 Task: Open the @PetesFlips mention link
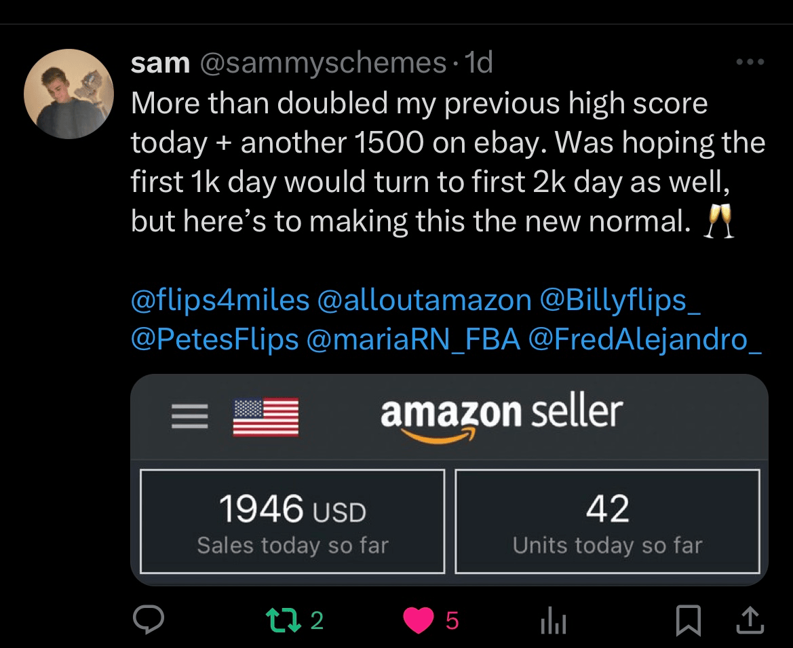point(214,340)
